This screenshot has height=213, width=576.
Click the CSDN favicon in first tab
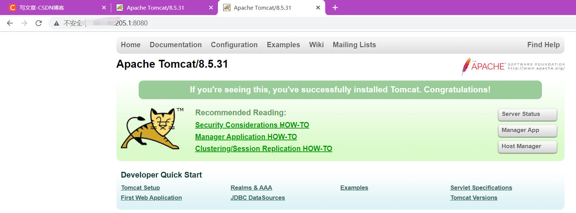(x=13, y=8)
